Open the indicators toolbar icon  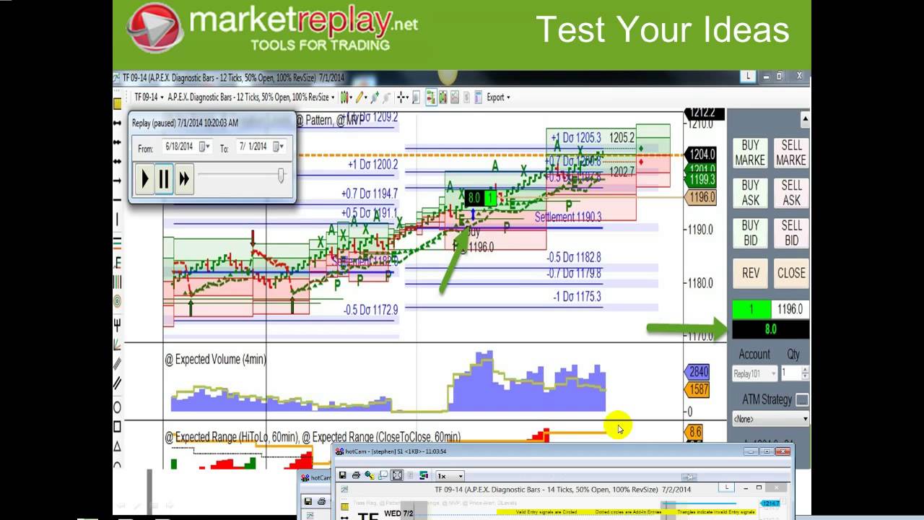coord(455,97)
